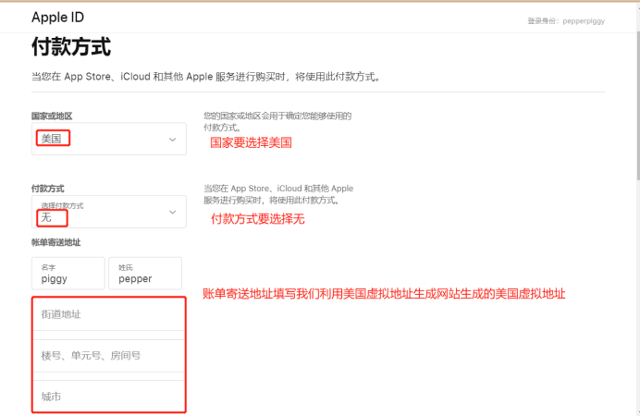The width and height of the screenshot is (640, 416).
Task: Focus the 楼号、单元号、房间号 field
Action: (109, 356)
